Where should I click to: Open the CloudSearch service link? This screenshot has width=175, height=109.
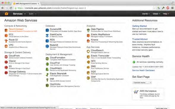[97, 50]
